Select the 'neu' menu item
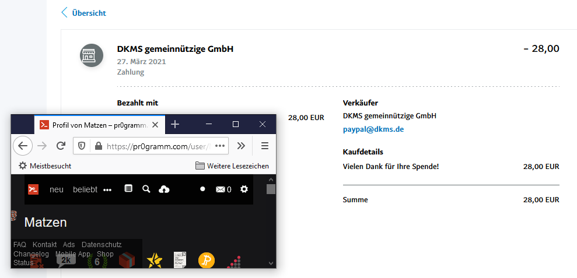The image size is (577, 278). [57, 189]
